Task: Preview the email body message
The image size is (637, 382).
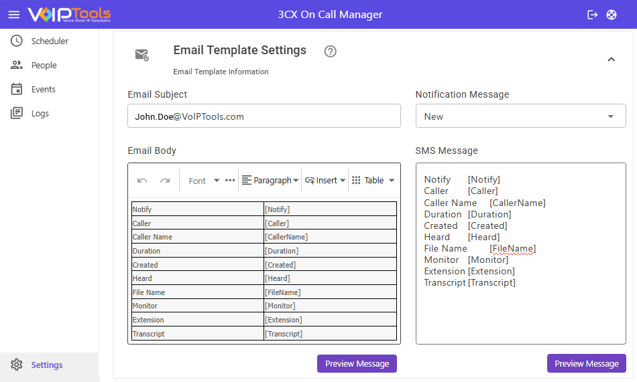Action: coord(357,363)
